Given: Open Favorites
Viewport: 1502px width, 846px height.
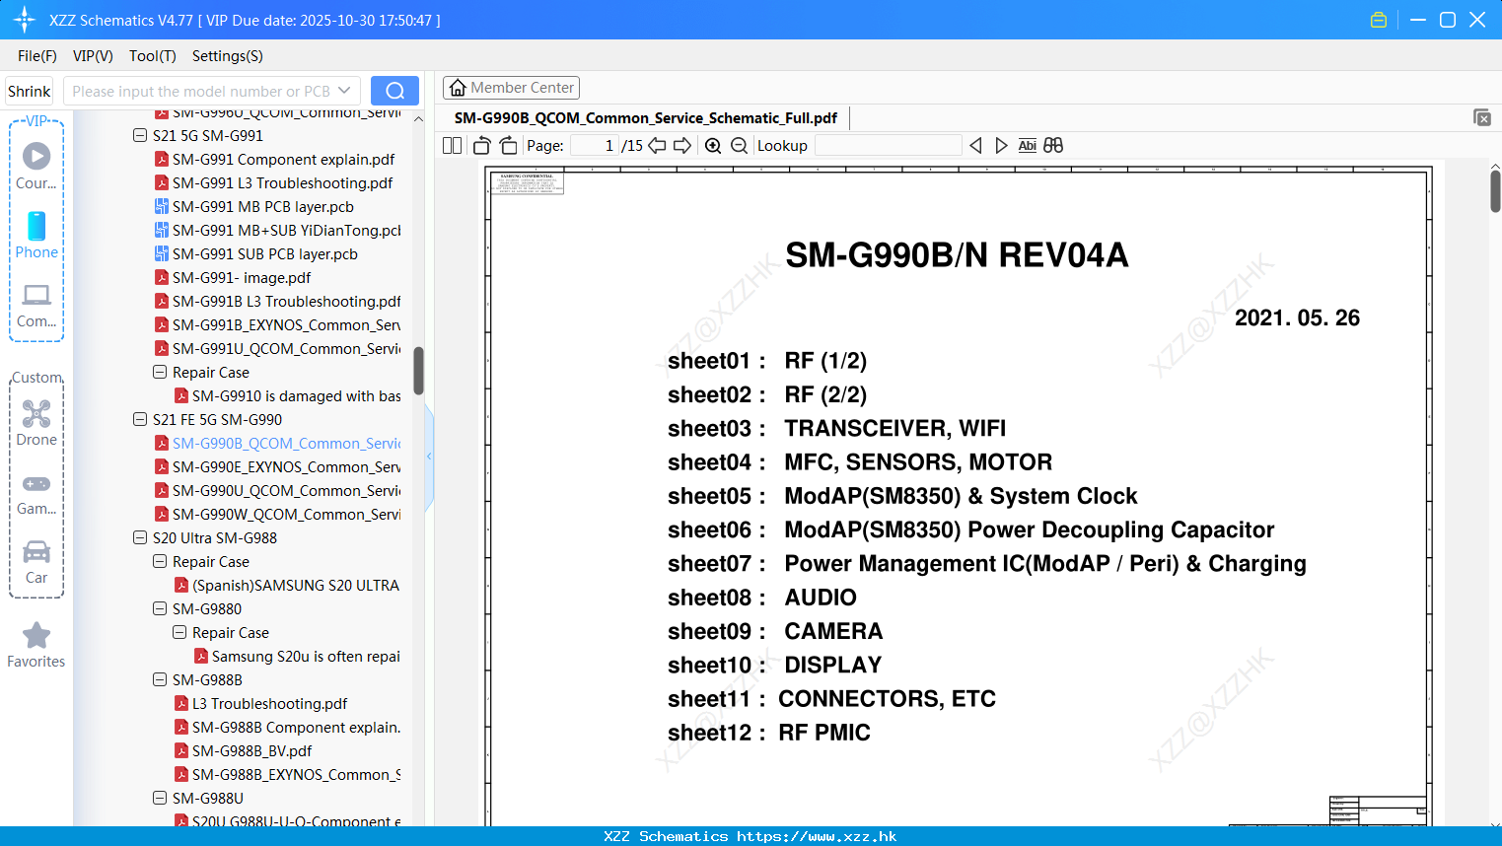Looking at the screenshot, I should click(36, 645).
